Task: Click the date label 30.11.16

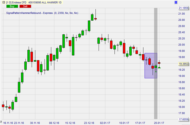Action: tap(35, 123)
